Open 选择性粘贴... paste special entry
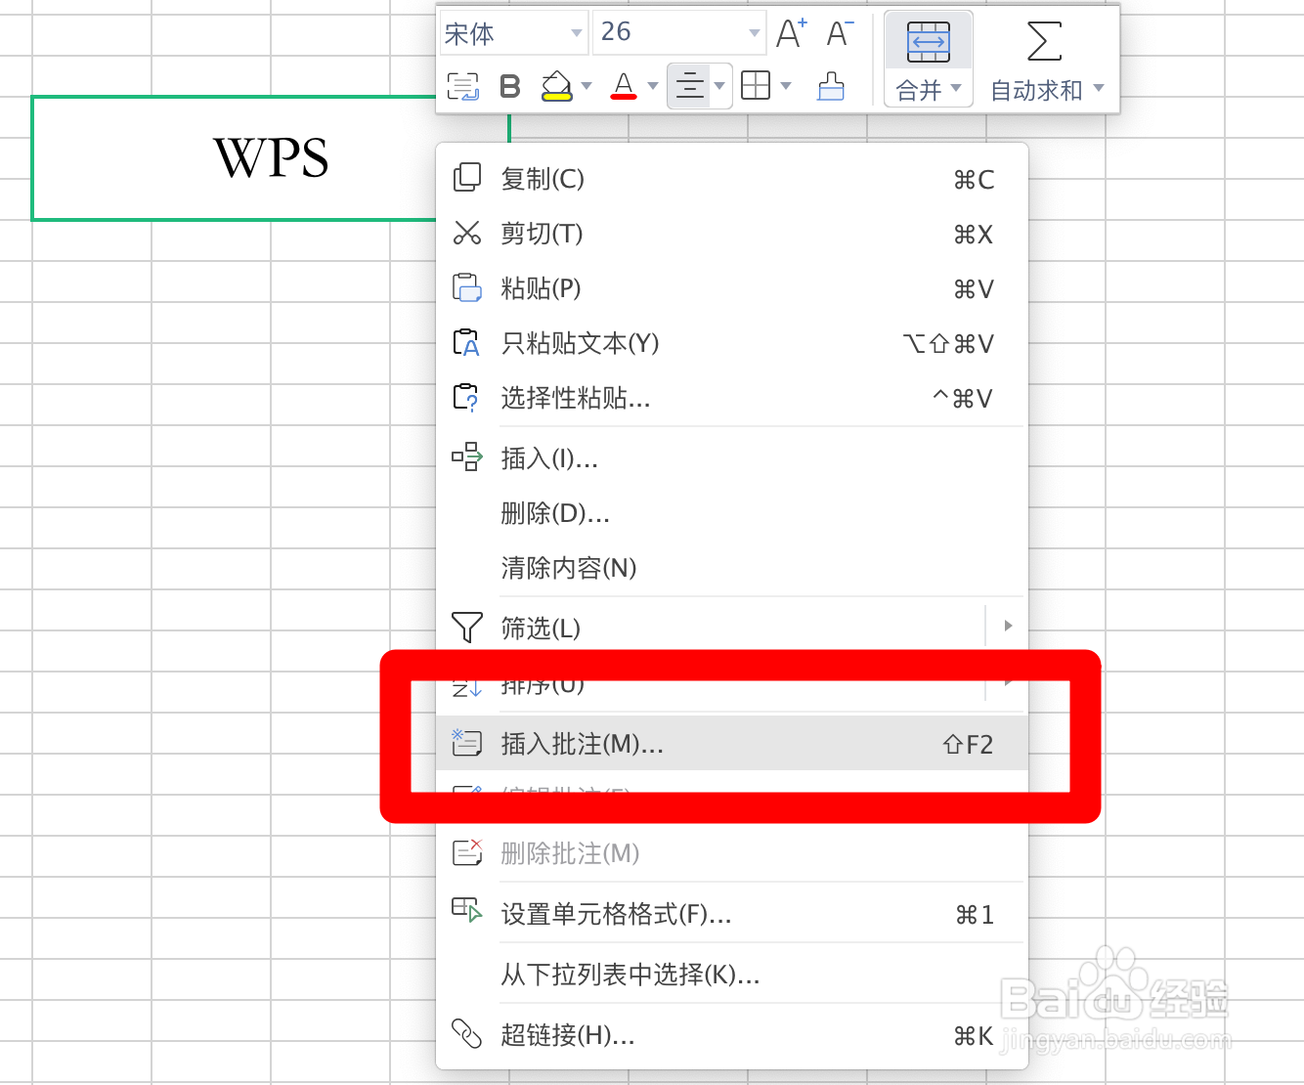 point(732,398)
